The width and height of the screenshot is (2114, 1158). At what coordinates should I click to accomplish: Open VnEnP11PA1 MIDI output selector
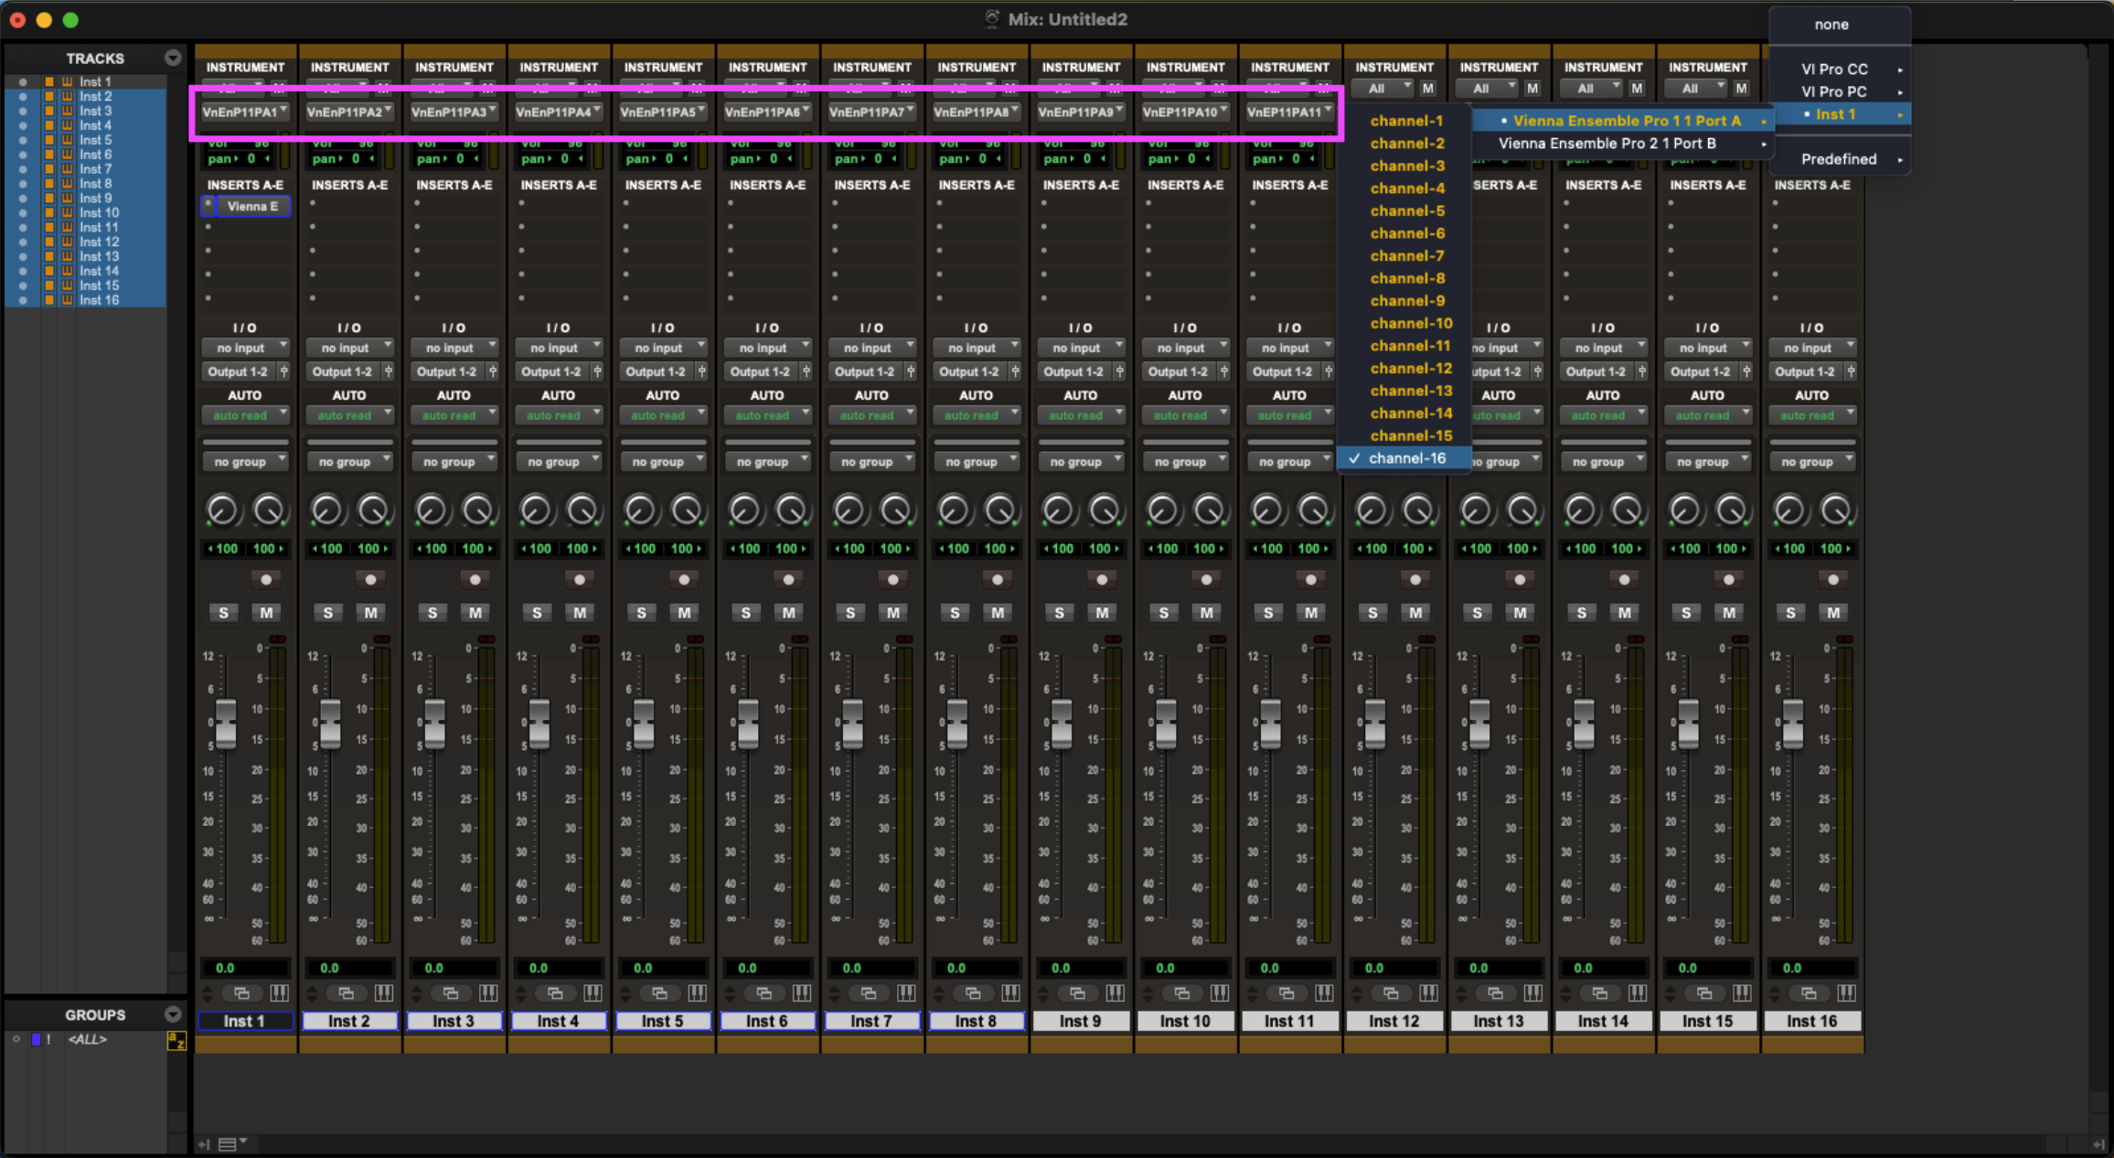(x=244, y=112)
